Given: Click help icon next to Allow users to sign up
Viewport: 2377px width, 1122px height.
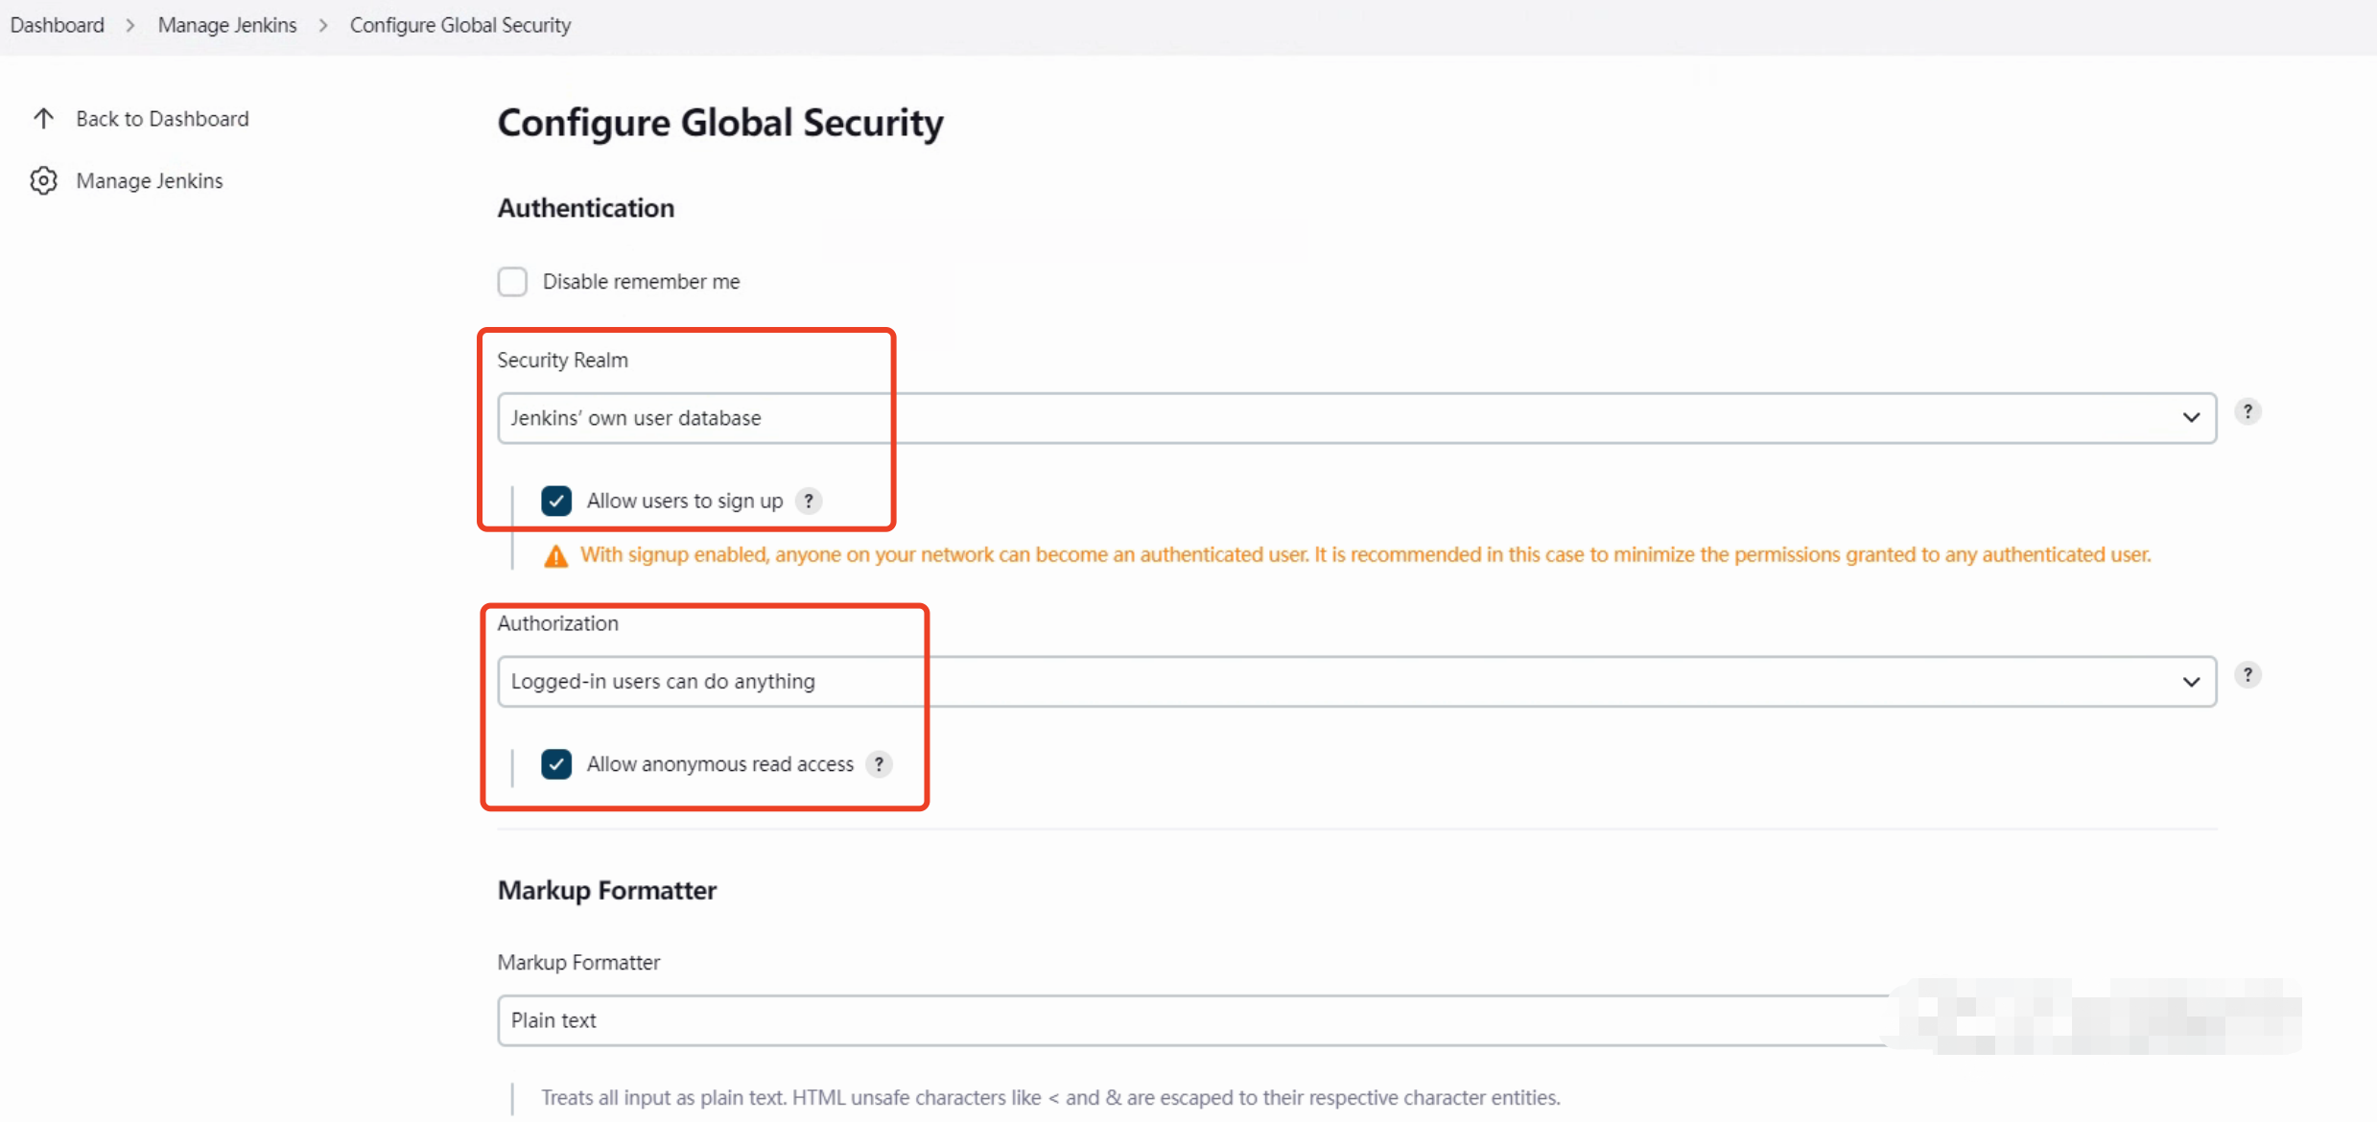Looking at the screenshot, I should [x=809, y=501].
